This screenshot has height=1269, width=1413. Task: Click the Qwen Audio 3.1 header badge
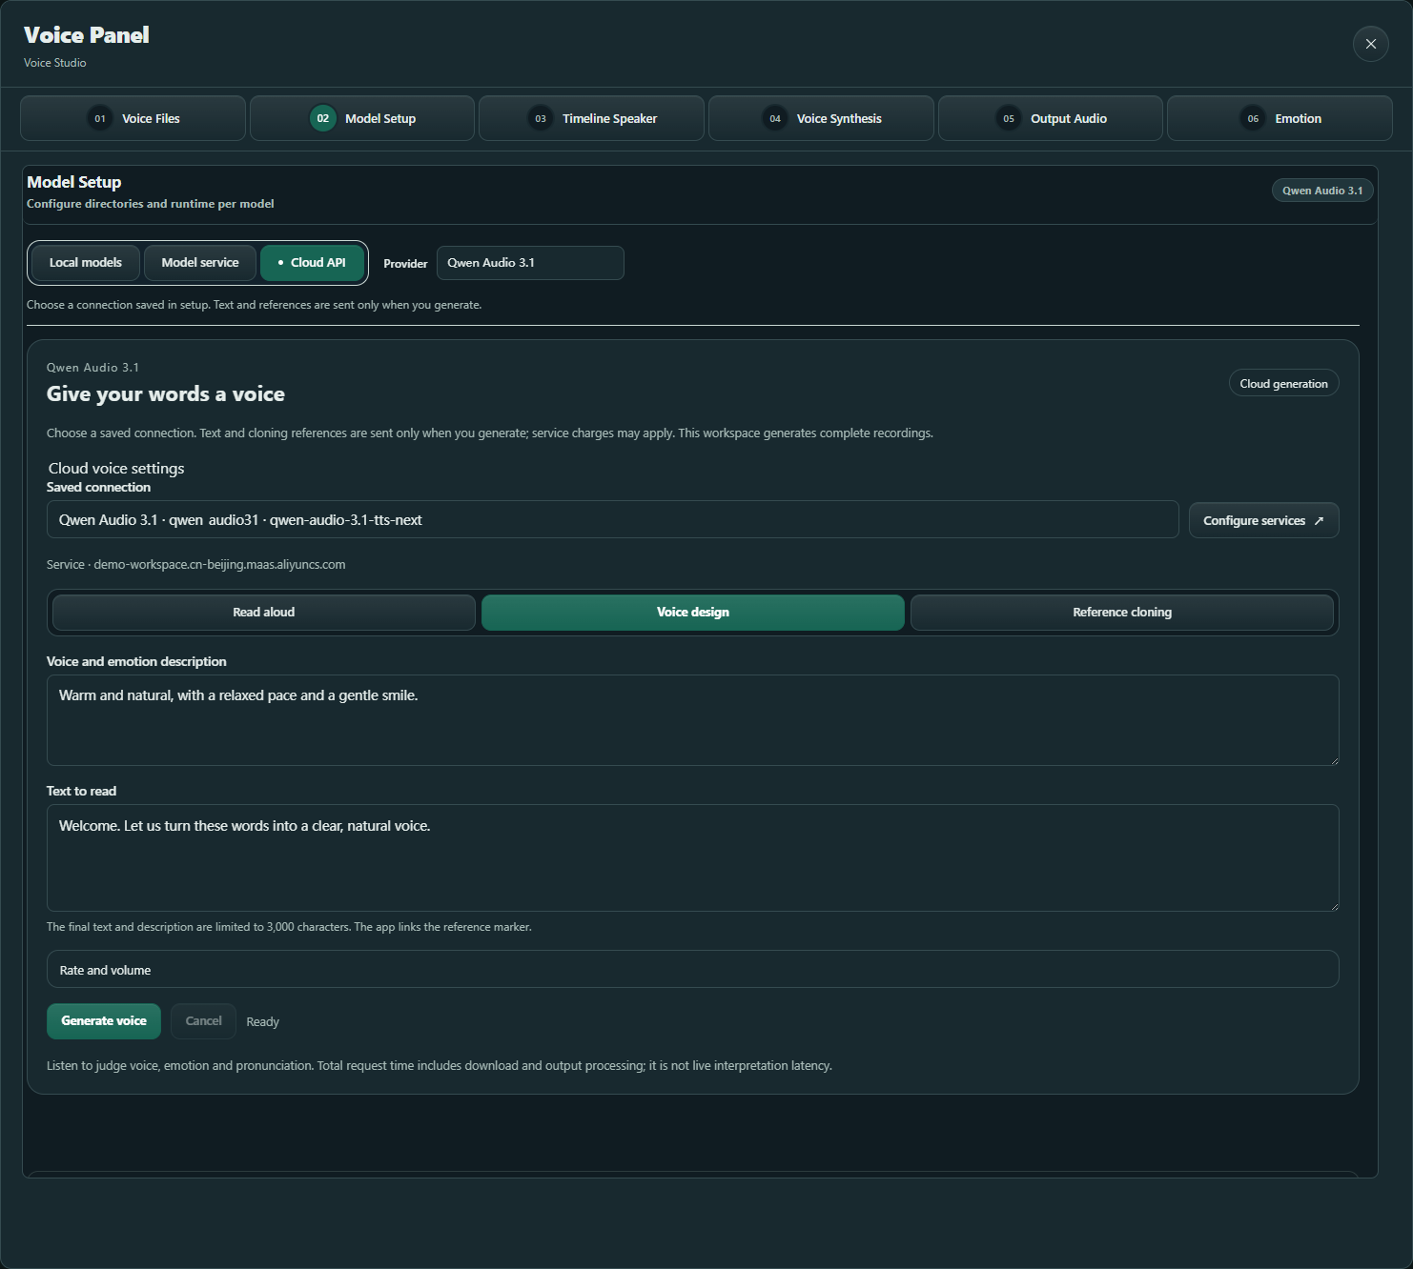tap(1322, 191)
